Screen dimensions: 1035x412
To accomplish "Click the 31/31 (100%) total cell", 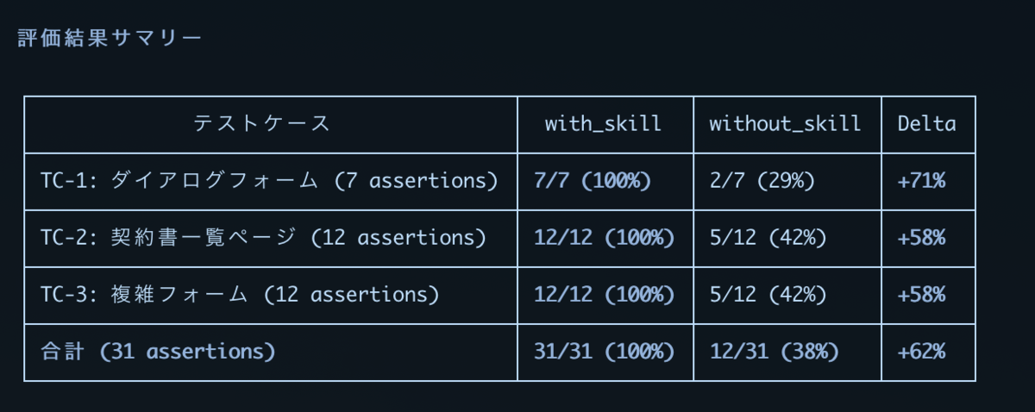I will [x=604, y=352].
